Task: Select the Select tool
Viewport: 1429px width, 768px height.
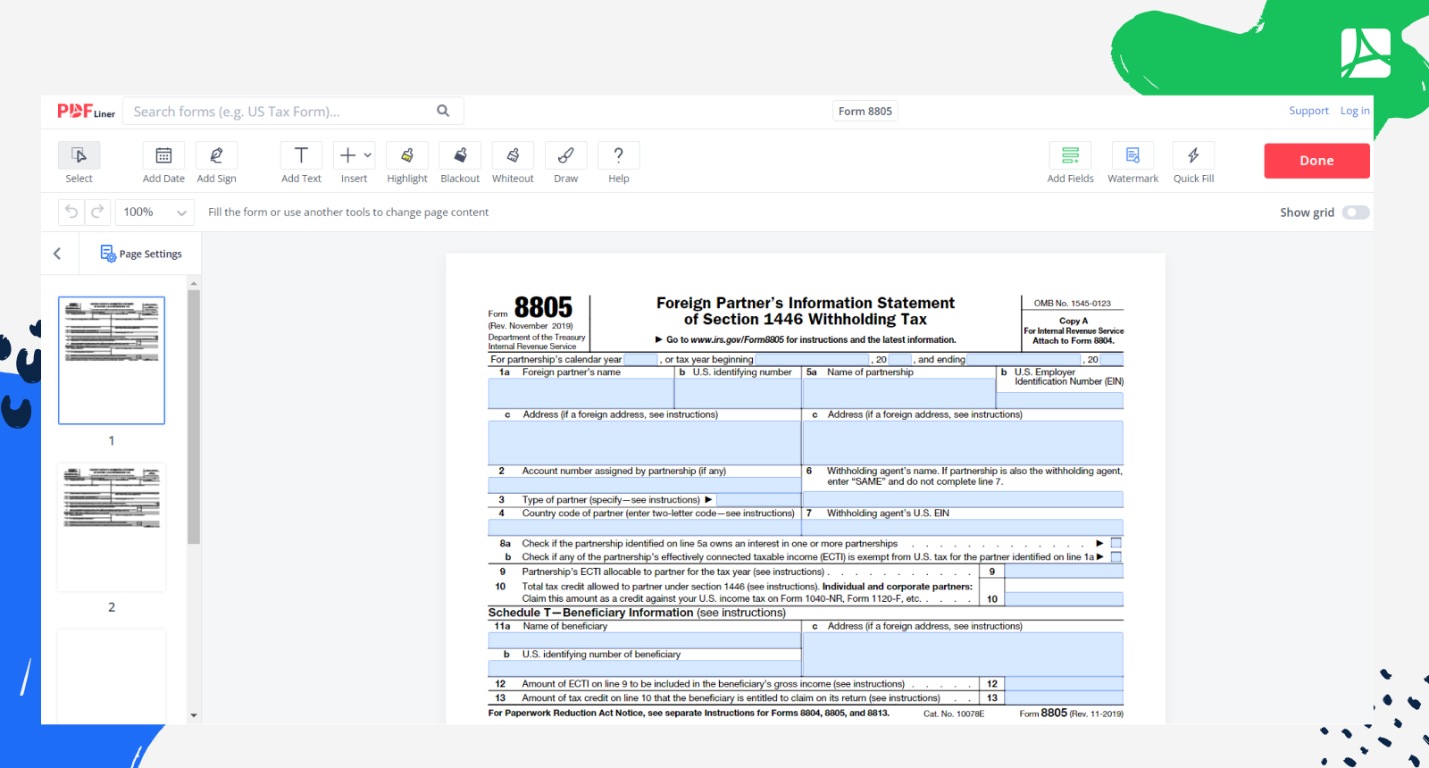Action: [x=79, y=163]
